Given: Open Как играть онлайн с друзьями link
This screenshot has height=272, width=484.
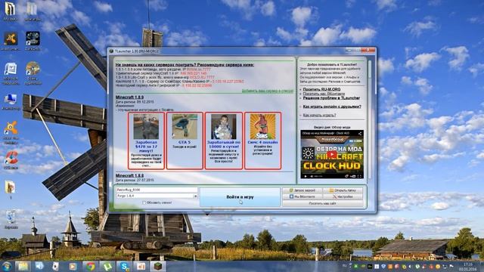Looking at the screenshot, I should (332, 107).
